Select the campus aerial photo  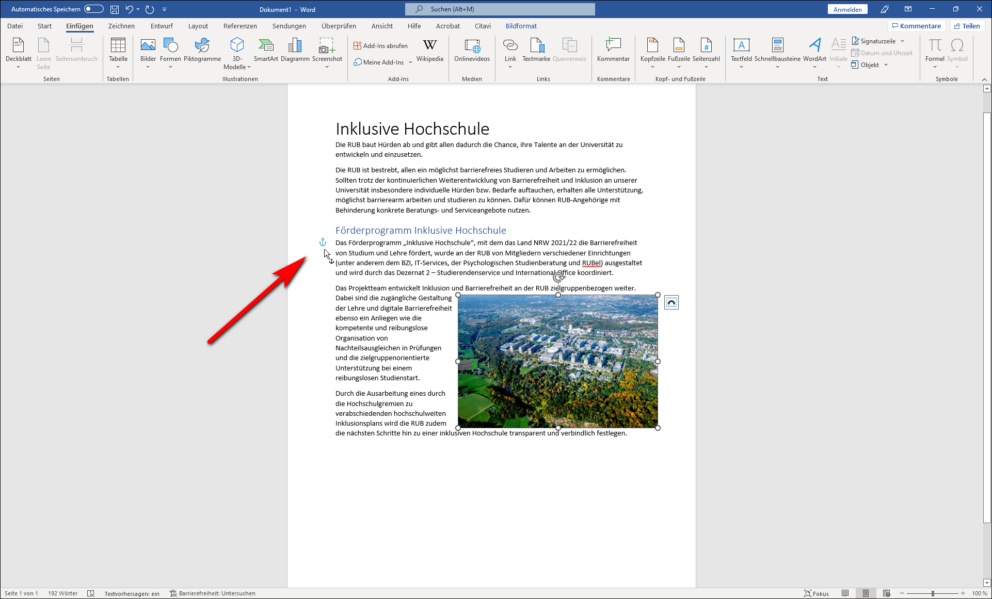[x=558, y=361]
